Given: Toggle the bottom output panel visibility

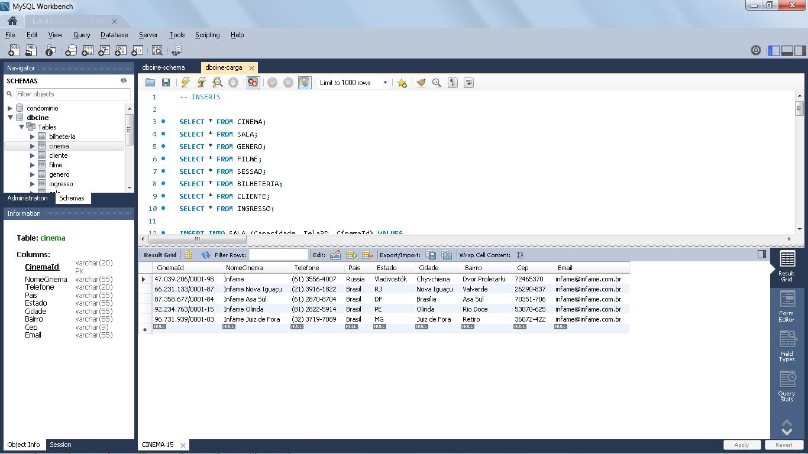Looking at the screenshot, I should pos(787,51).
